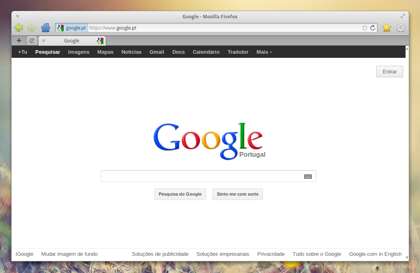The width and height of the screenshot is (420, 273).
Task: Open the iGoogle footer link
Action: point(24,254)
